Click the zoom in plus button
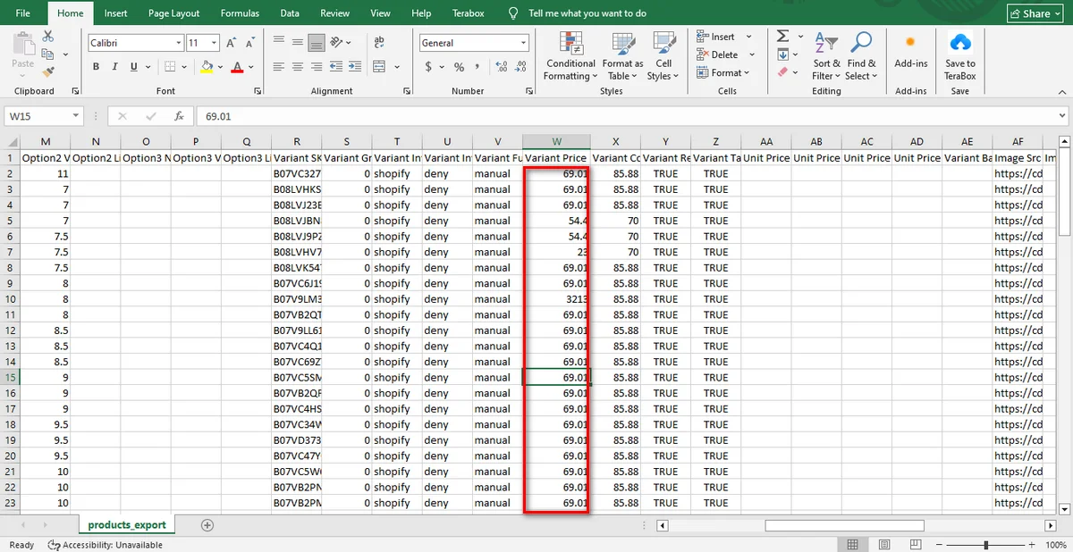The height and width of the screenshot is (552, 1073). point(1031,545)
